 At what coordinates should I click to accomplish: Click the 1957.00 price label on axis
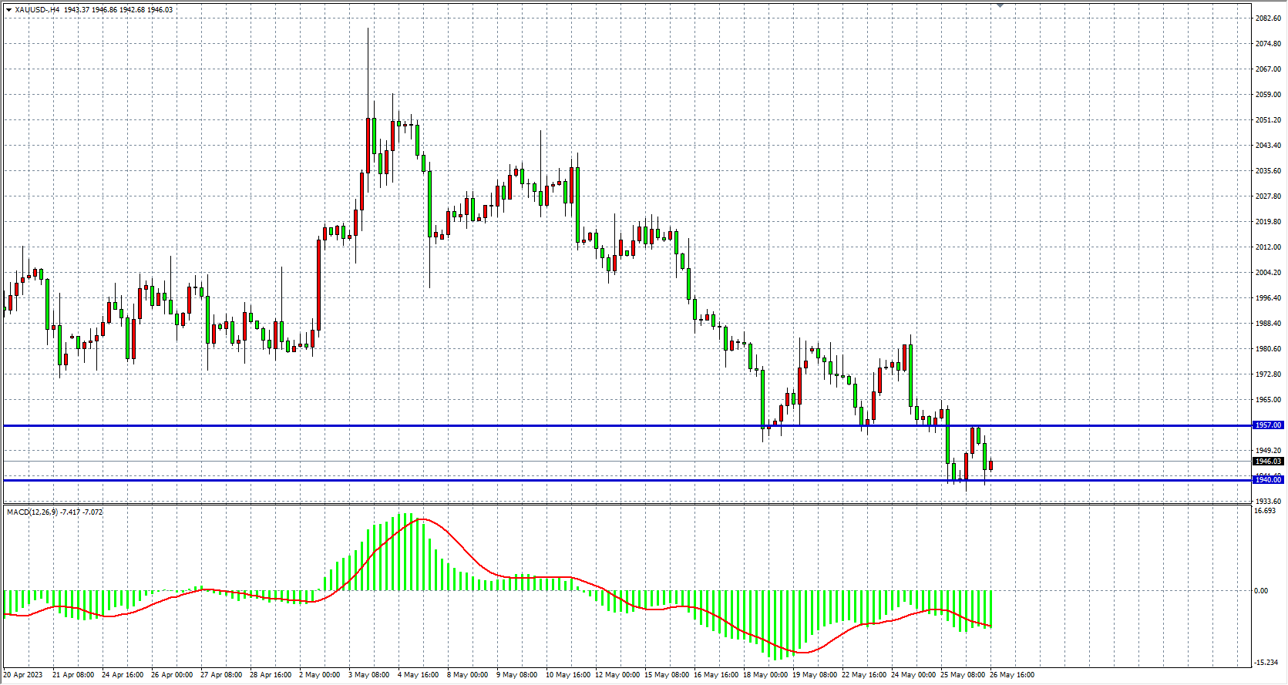tap(1268, 425)
